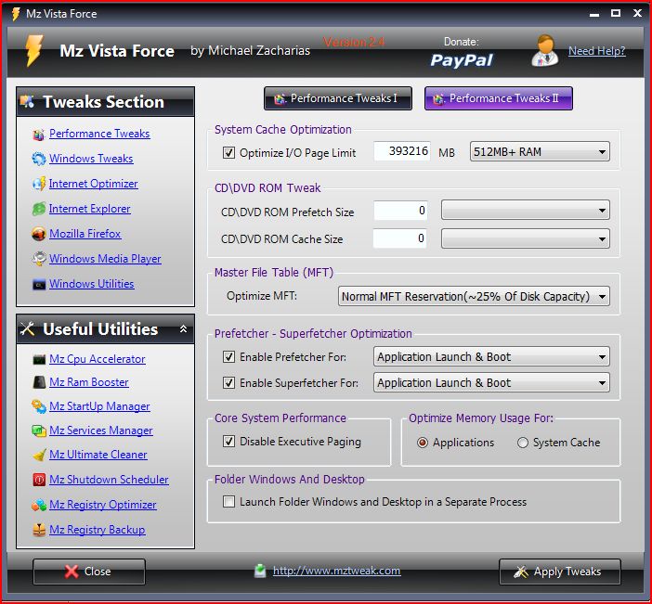Click the title bar lightning icon

coord(16,14)
